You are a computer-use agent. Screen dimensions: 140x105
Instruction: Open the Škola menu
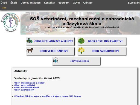pyautogui.click(x=14, y=3)
